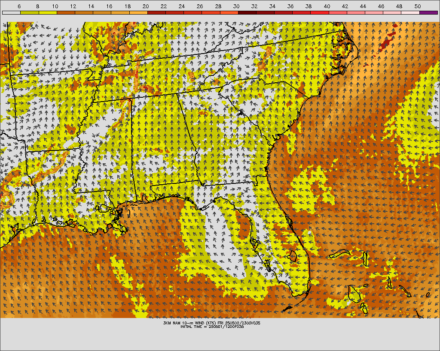This screenshot has height=351, width=440.
Task: Click the dark orange swatch between 10 and 12
Action: click(66, 12)
